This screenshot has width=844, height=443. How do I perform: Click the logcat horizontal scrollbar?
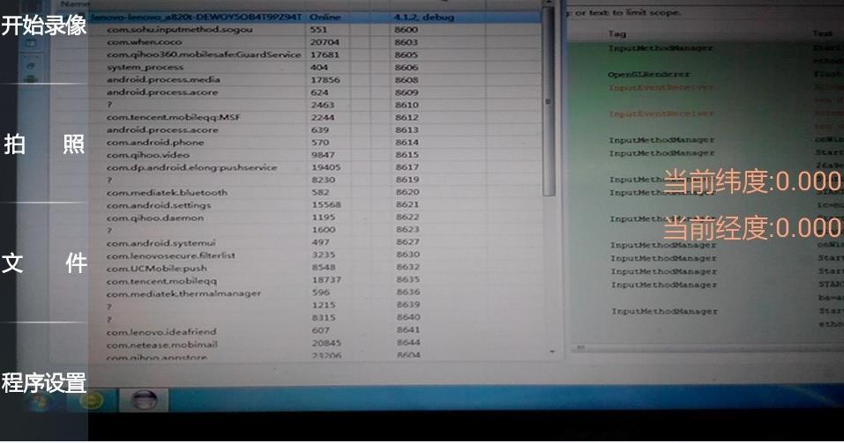point(707,349)
